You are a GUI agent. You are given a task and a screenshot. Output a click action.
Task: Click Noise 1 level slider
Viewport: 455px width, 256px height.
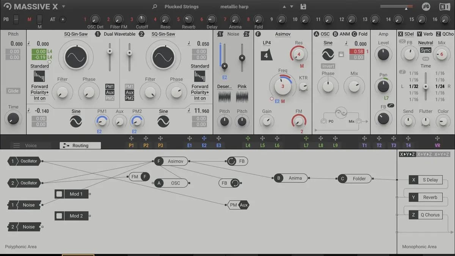pyautogui.click(x=224, y=66)
